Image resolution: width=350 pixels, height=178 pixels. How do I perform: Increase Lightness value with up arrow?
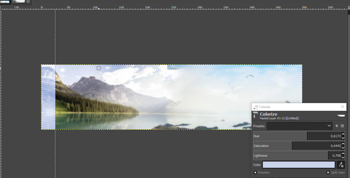[343, 154]
